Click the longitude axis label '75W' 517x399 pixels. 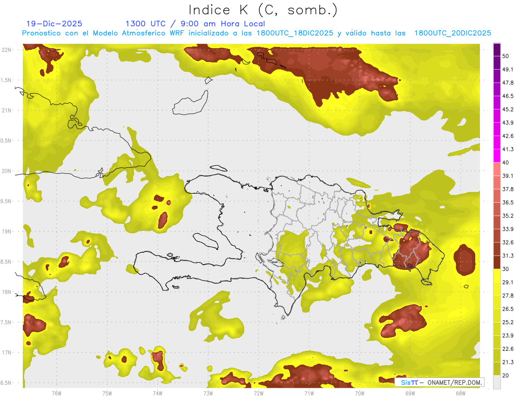(x=107, y=393)
